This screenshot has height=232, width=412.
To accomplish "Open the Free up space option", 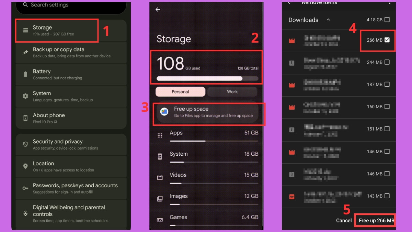I will (x=207, y=112).
